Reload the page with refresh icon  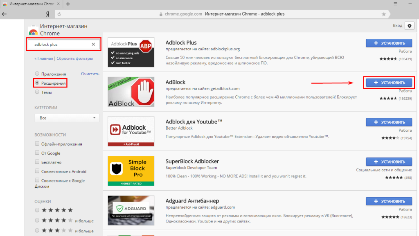coord(59,14)
